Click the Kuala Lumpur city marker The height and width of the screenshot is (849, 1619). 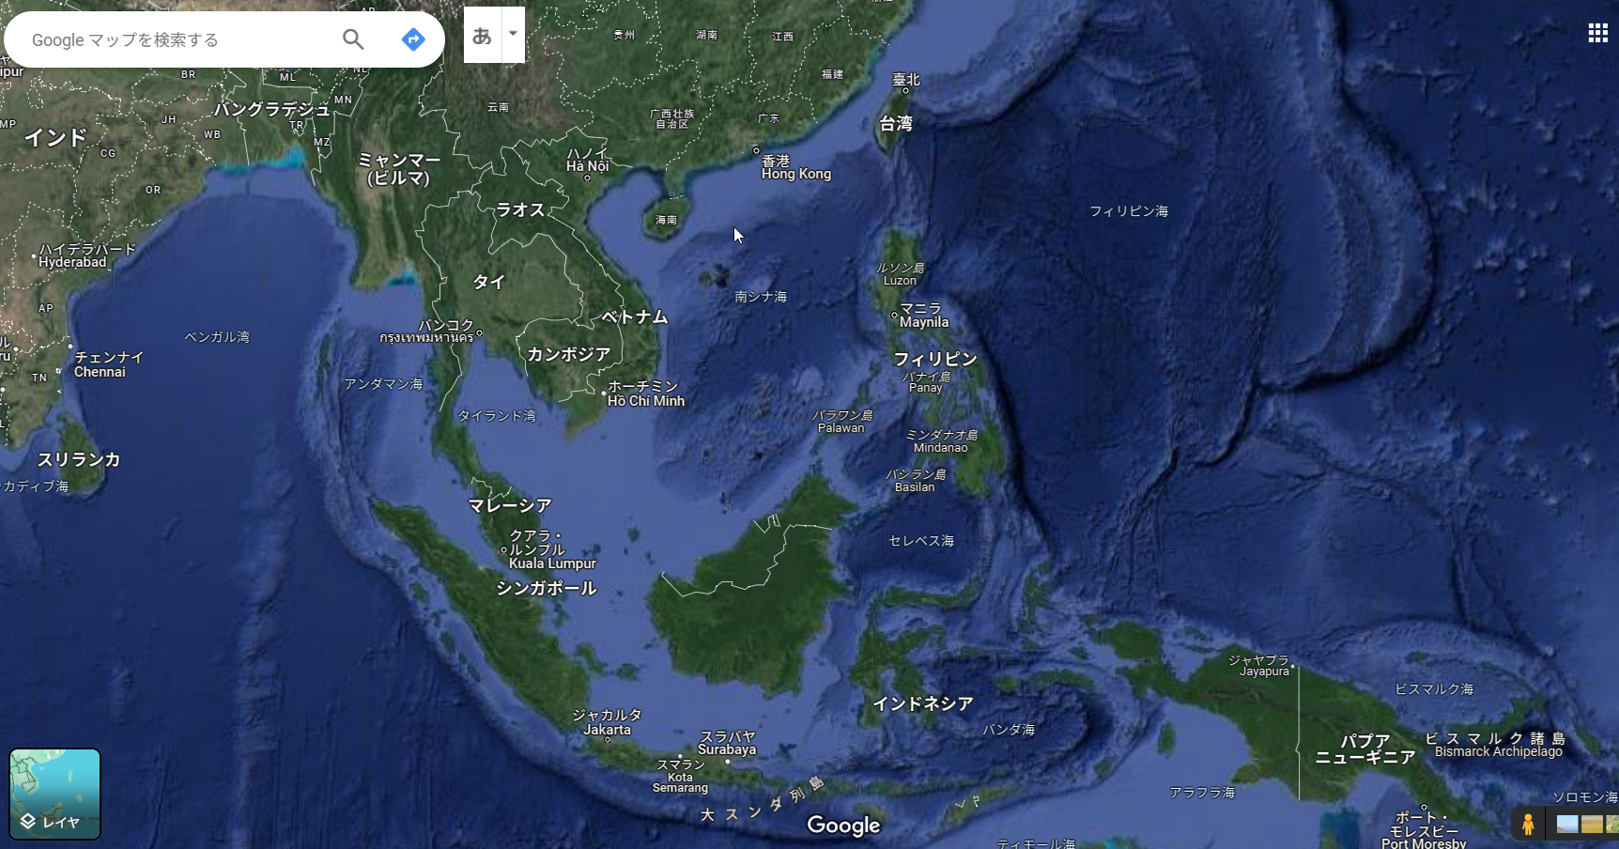[x=503, y=550]
